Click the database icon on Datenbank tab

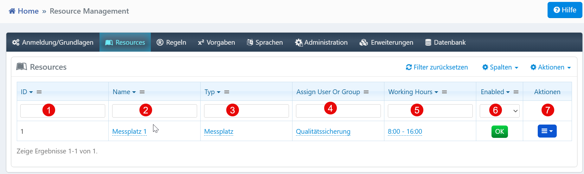point(428,42)
